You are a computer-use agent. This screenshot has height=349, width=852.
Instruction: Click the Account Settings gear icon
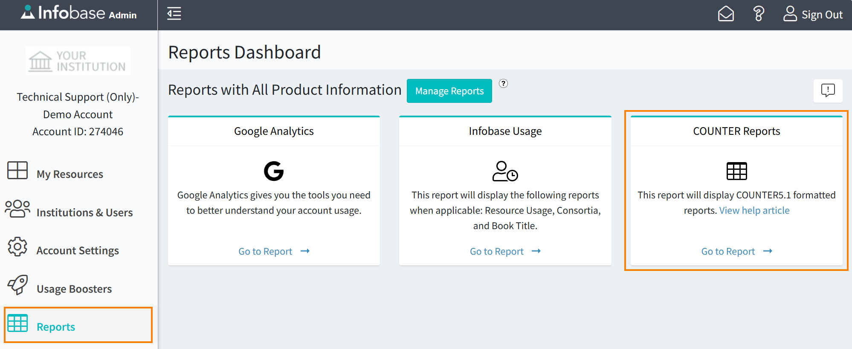(17, 247)
